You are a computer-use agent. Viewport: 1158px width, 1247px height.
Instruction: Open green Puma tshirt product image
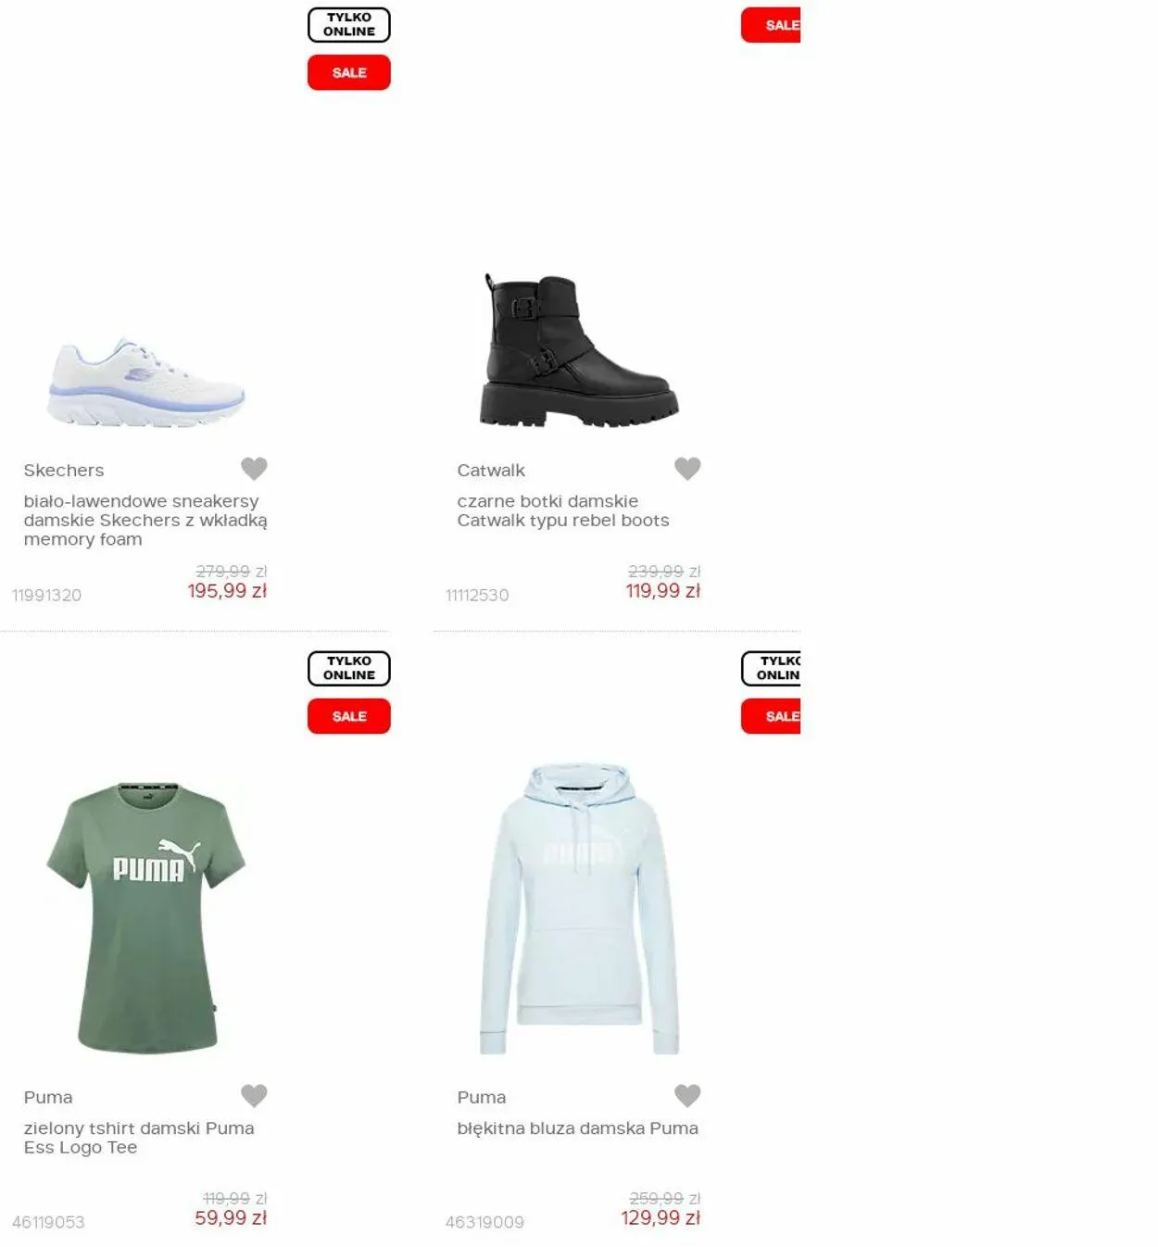pos(146,918)
